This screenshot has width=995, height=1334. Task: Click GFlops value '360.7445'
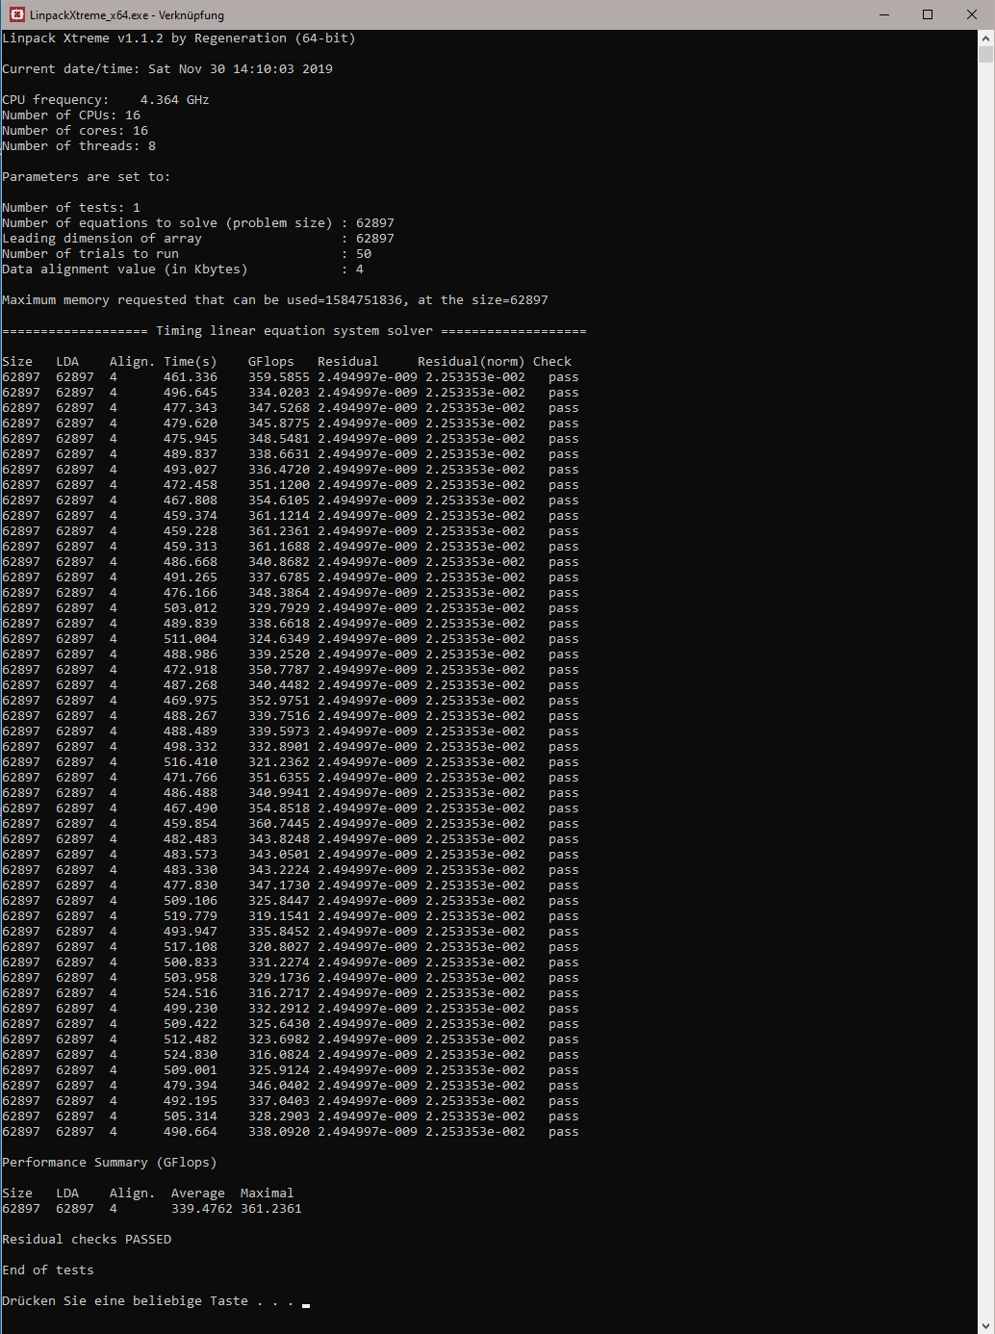[279, 824]
